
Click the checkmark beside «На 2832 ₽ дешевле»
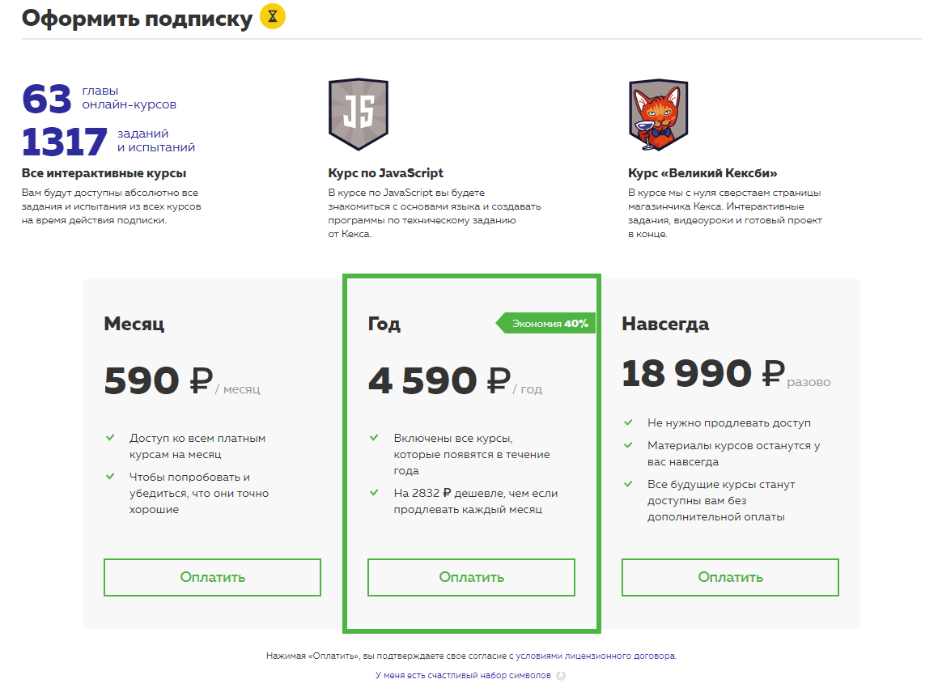(374, 493)
